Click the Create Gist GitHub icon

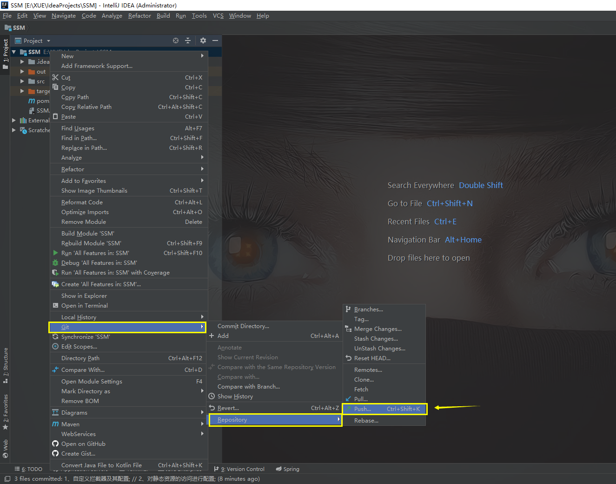(x=55, y=453)
